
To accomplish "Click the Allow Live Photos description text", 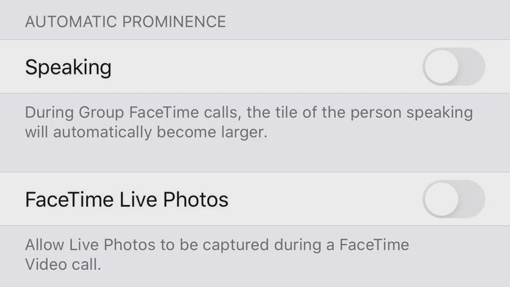I will click(x=217, y=255).
